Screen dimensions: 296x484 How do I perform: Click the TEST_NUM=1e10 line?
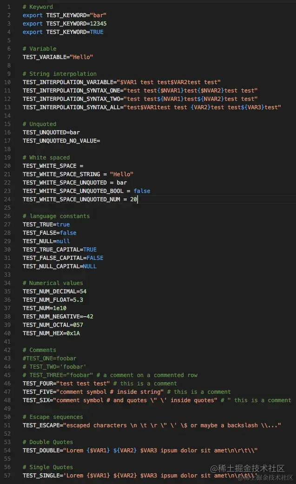[45, 308]
